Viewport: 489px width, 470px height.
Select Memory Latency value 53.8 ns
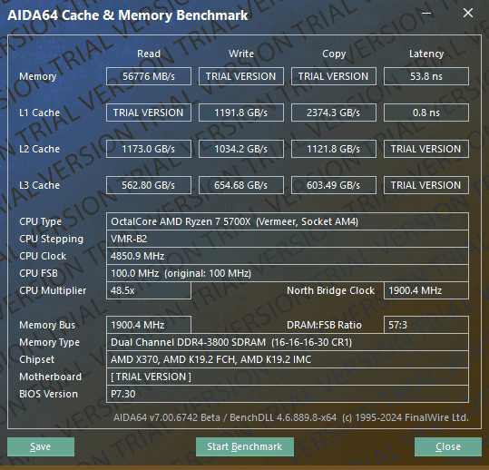[426, 76]
